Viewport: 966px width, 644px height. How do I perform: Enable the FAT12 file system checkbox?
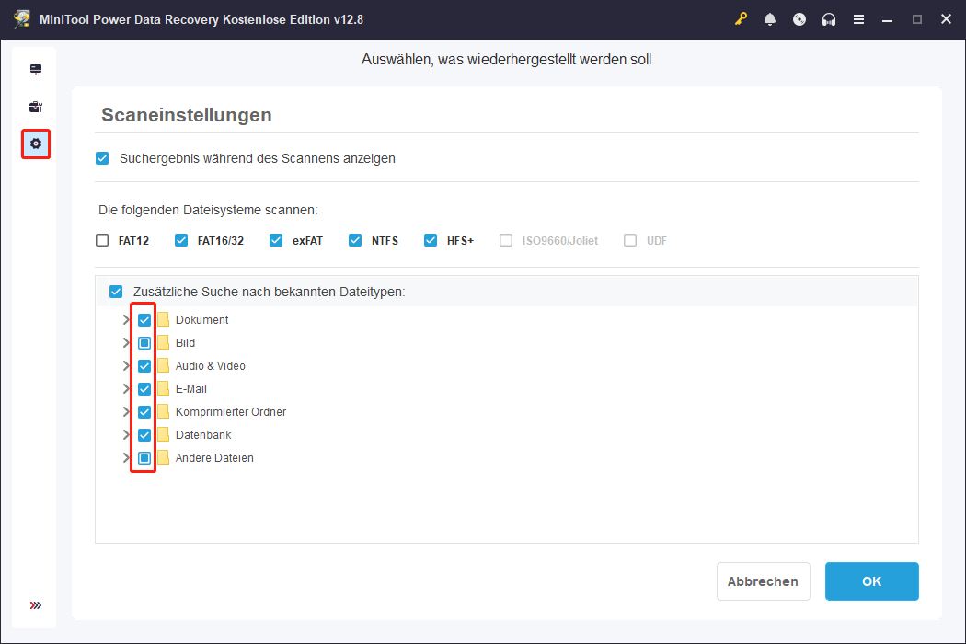click(102, 240)
